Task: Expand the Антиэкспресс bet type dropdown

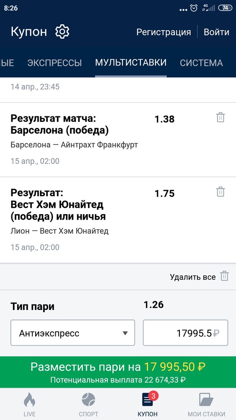Action: click(x=73, y=333)
